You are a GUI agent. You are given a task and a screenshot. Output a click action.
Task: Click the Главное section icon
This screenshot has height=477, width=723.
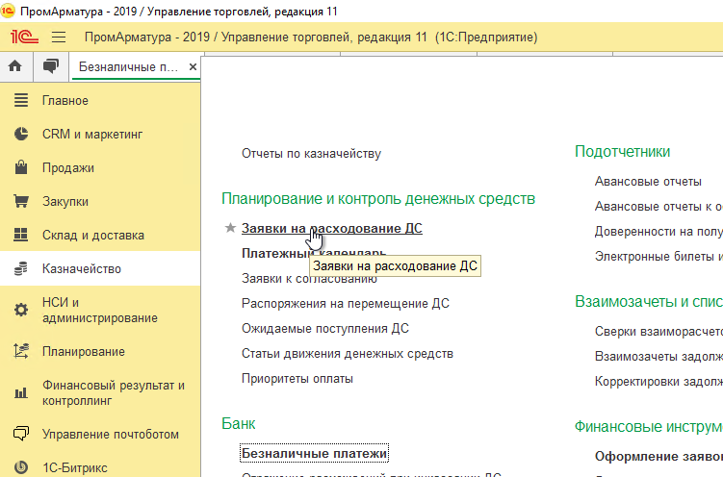click(21, 100)
